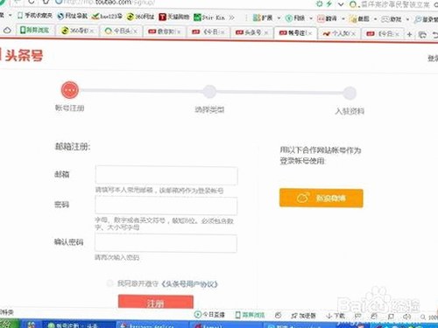Screen dimensions: 438x328
Task: Open the 手机收藏夹 bookmark
Action: pos(35,16)
